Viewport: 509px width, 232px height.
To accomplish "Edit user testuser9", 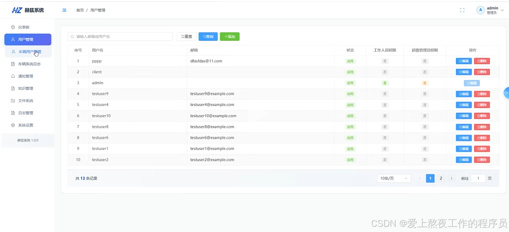I will [x=464, y=94].
